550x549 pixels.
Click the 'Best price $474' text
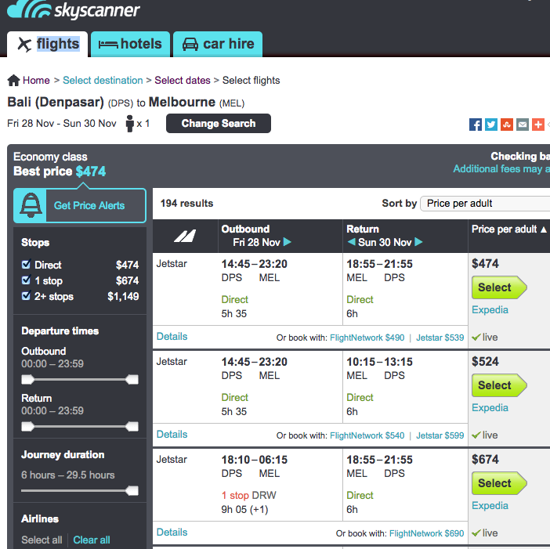60,172
